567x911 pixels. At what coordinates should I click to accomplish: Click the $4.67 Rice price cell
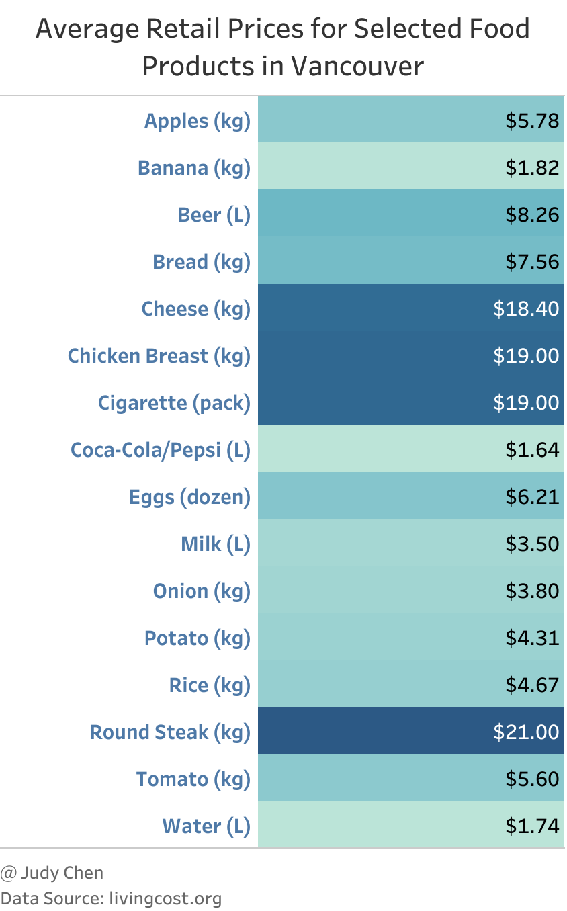tap(411, 685)
